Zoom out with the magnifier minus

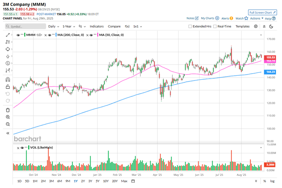[x=8, y=124]
